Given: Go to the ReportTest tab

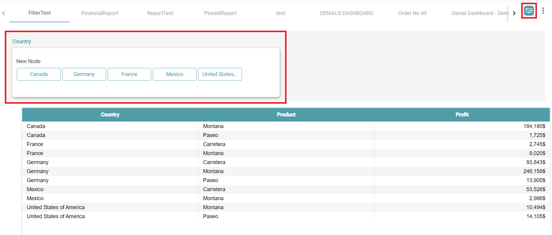Looking at the screenshot, I should coord(160,13).
